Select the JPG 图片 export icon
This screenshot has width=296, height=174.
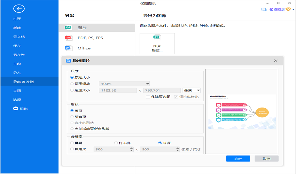68,27
